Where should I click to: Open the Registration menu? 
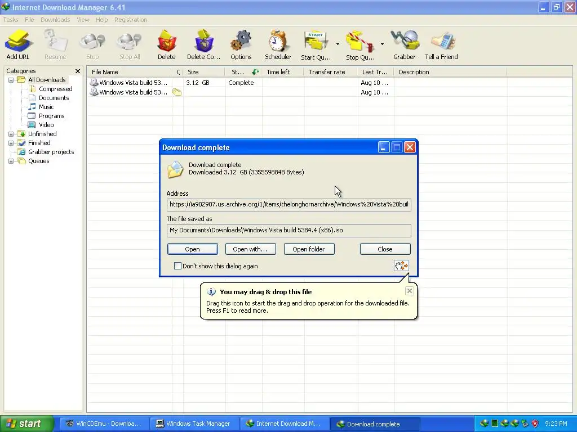click(131, 20)
